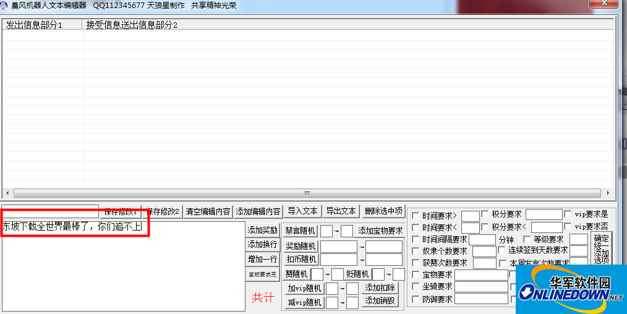
Task: Delete the selected item with 删除选中项
Action: (384, 211)
